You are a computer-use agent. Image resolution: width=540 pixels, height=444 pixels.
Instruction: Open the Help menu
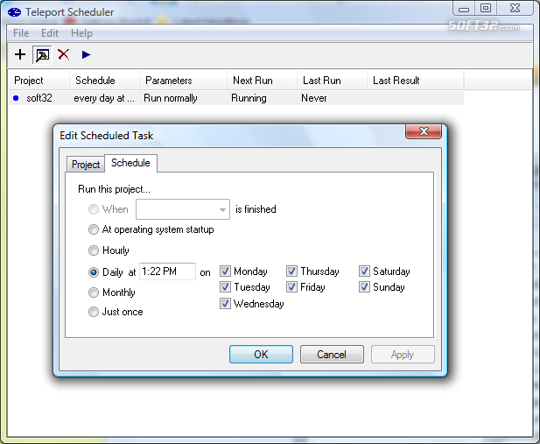(x=81, y=33)
